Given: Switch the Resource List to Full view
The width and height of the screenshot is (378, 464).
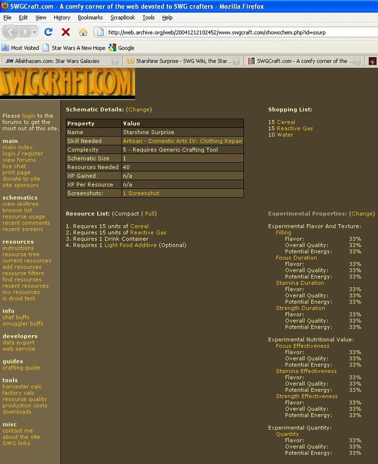Looking at the screenshot, I should pos(150,213).
